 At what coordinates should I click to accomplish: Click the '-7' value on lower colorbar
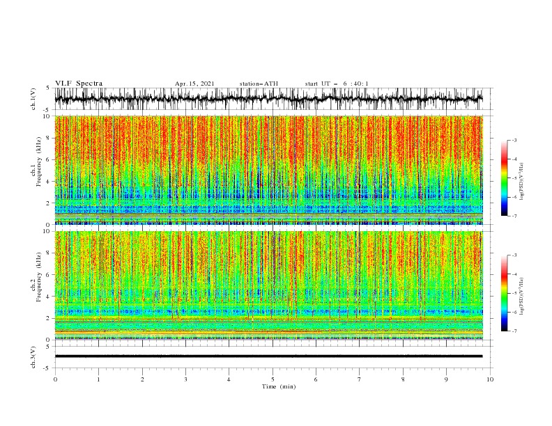tap(514, 331)
